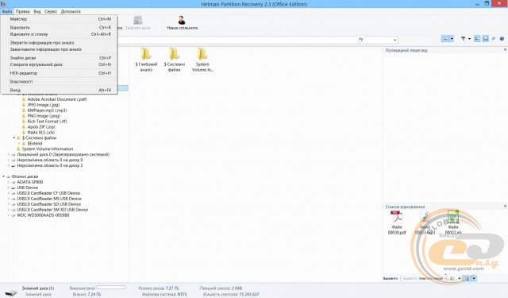Open the Сервіс menu

coord(51,11)
